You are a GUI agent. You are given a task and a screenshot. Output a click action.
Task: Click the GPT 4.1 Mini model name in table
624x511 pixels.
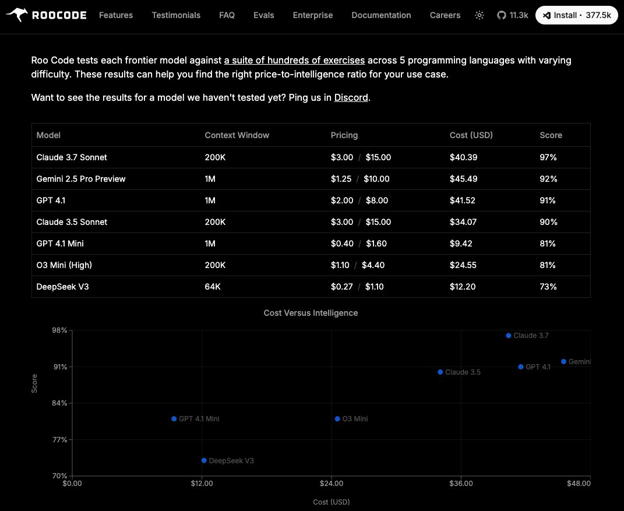tap(60, 243)
